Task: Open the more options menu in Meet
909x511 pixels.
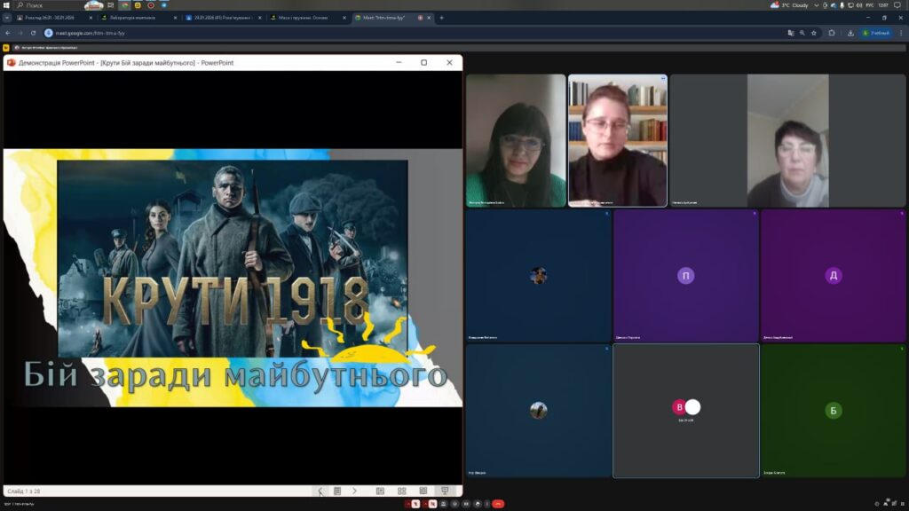Action: 486,504
